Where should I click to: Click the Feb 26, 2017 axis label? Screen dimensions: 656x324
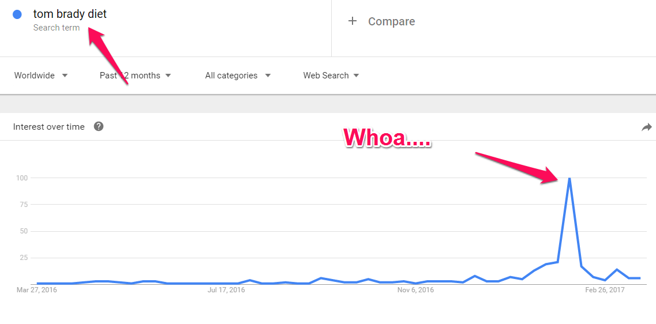(x=605, y=290)
